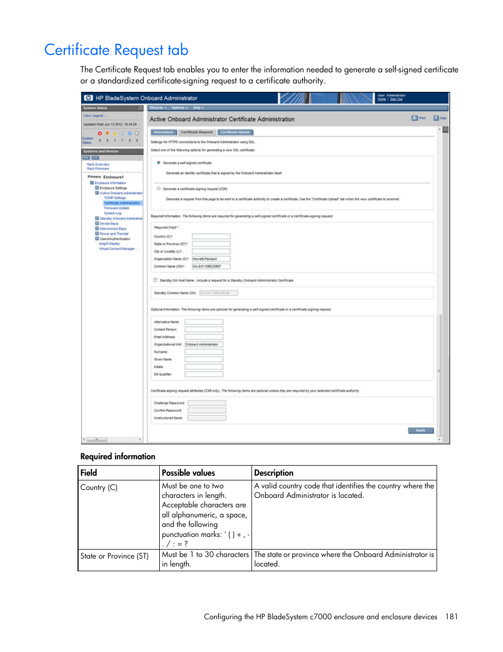Image resolution: width=503 pixels, height=652 pixels.
Task: Switch to the Certificate Upload tab
Action: click(x=235, y=132)
